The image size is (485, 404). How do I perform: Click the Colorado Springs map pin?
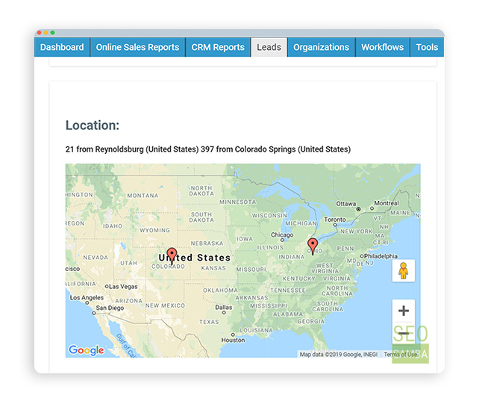172,256
